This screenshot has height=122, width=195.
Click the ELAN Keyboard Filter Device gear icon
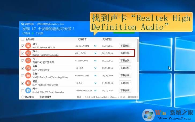tap(28, 83)
